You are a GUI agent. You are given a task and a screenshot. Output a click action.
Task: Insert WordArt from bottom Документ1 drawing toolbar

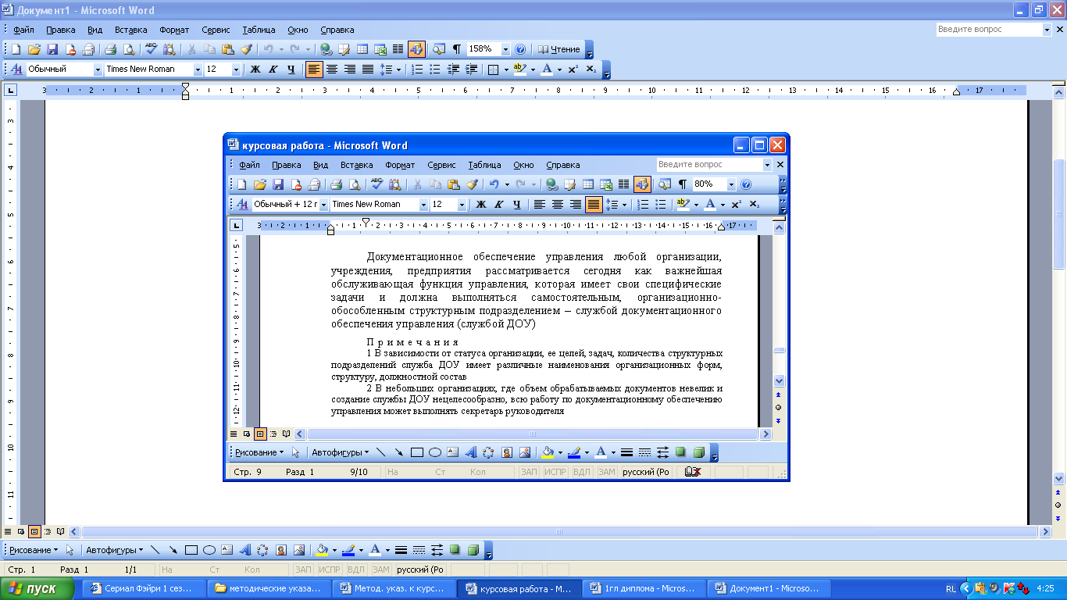(245, 550)
